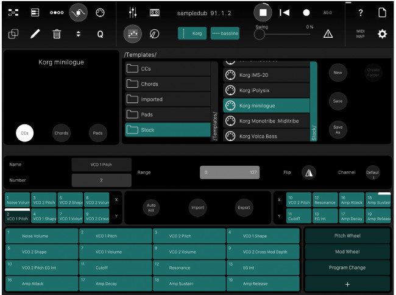Select the Cutoff CC 11 cell
Image resolution: width=396 pixels, height=295 pixels.
[116, 268]
